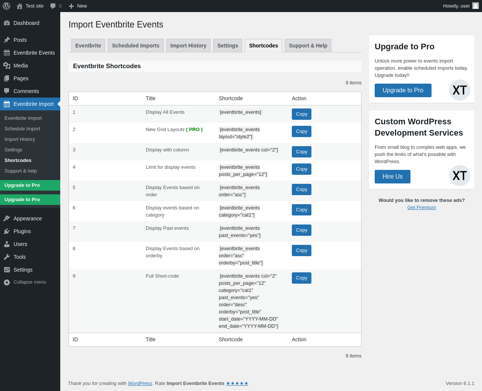Open Import History submenu item
This screenshot has height=391, width=482.
(30, 139)
